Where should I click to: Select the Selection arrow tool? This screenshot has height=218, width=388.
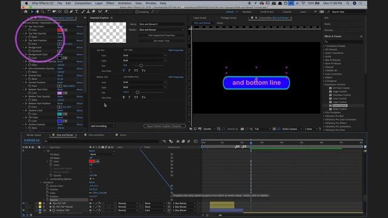coord(32,12)
